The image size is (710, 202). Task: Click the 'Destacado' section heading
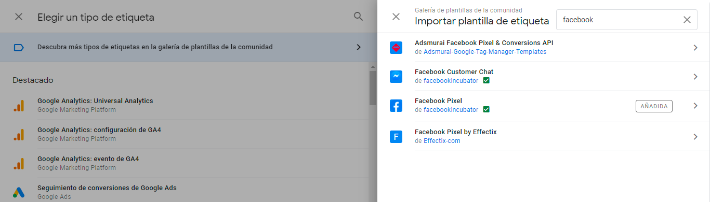(x=33, y=80)
